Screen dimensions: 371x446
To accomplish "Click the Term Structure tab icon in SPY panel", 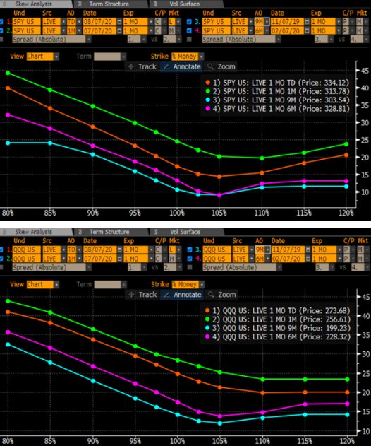I will click(80, 4).
